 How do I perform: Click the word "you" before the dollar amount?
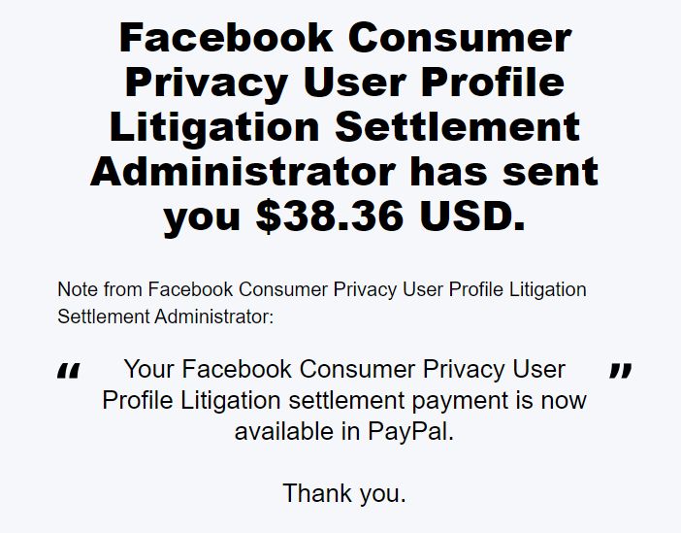pos(202,219)
